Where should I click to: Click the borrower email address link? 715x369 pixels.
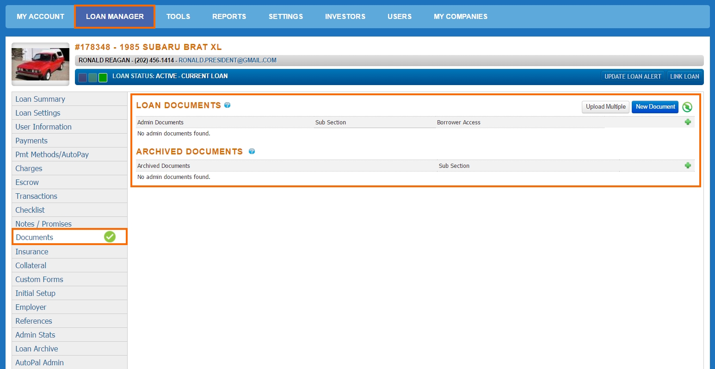(x=228, y=60)
